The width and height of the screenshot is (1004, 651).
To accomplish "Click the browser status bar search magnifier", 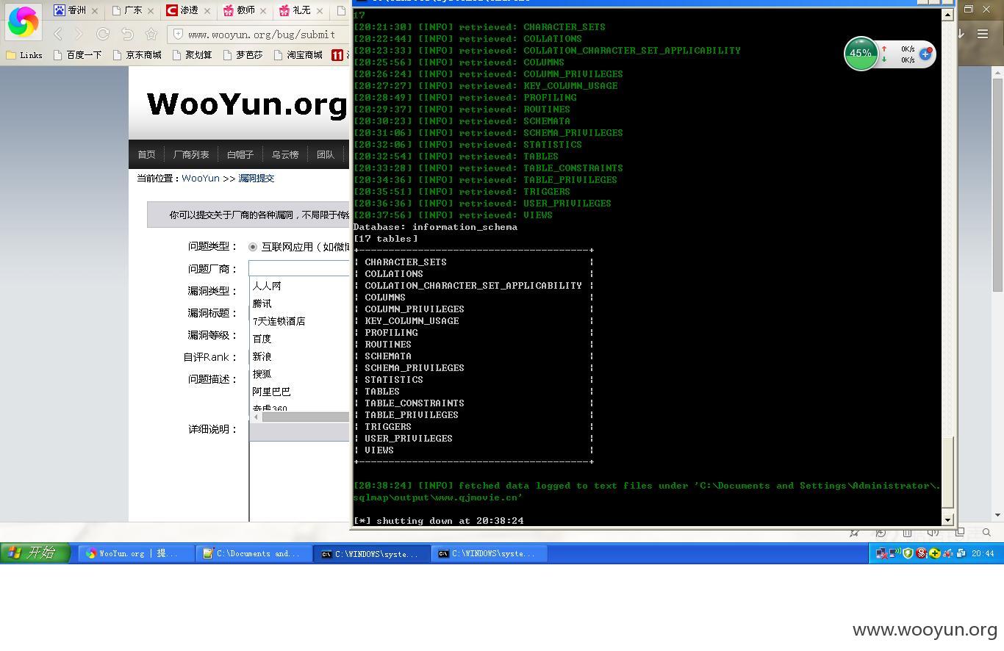I will pos(987,533).
